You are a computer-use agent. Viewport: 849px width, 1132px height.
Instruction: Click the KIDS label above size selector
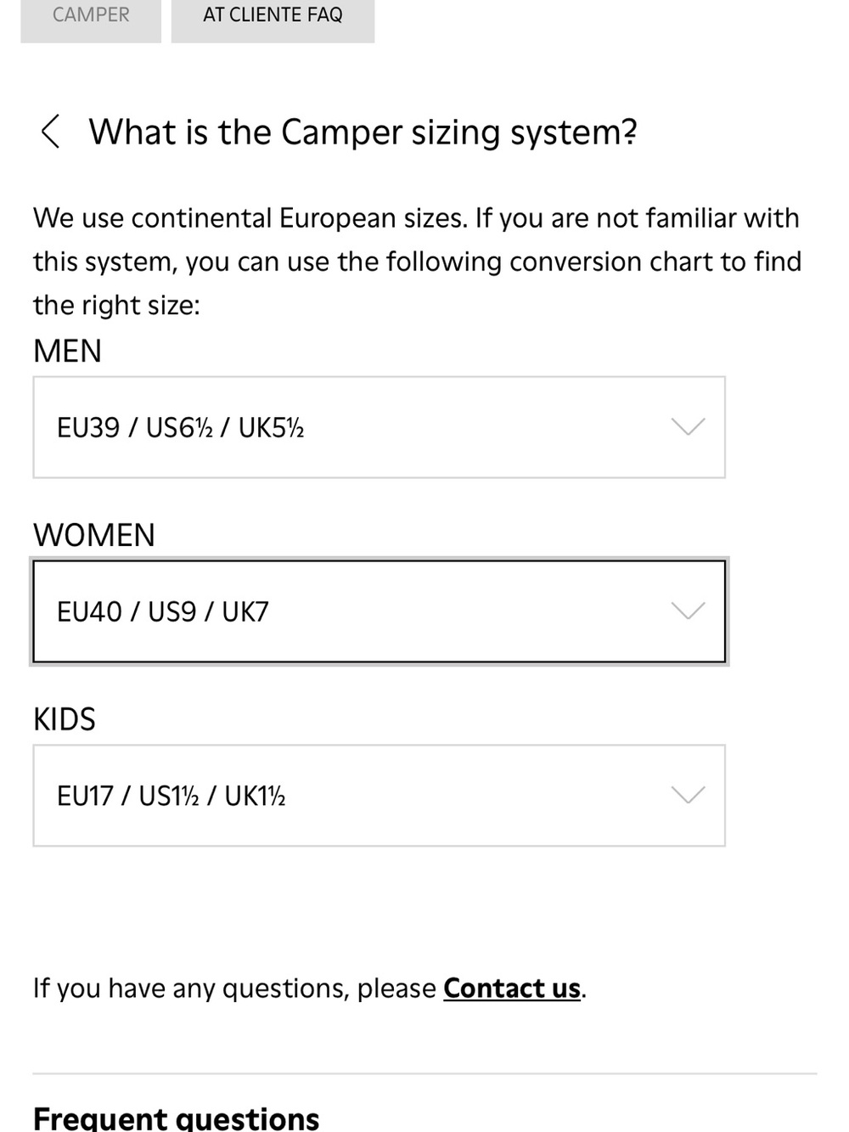click(65, 719)
